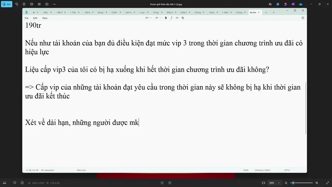The height and width of the screenshot is (187, 332).
Task: Adjust the Photos zoom slider
Action: tap(301, 183)
